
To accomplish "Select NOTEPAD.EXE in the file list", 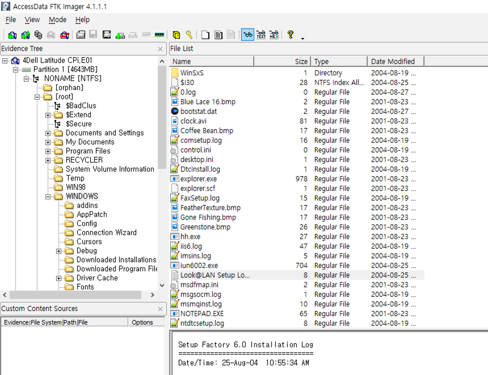I will coord(202,314).
